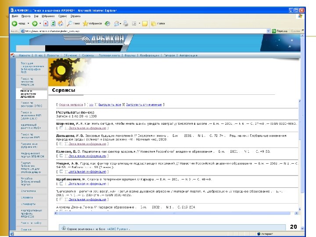
Task: Tick the checkbox for the Мудрик record
Action: [x=61, y=172]
